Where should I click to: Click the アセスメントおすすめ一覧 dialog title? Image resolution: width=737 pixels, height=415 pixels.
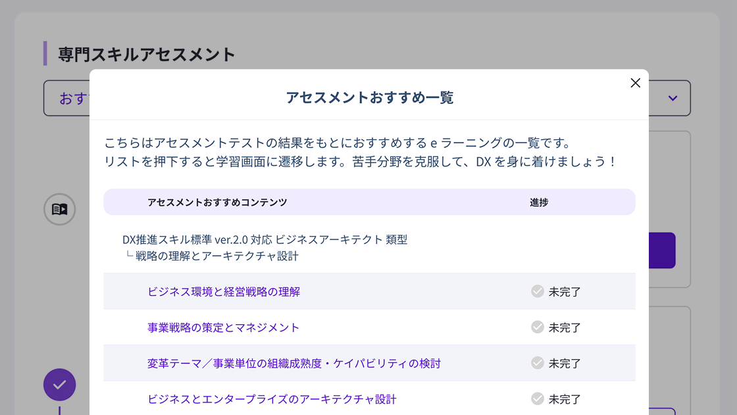click(369, 97)
